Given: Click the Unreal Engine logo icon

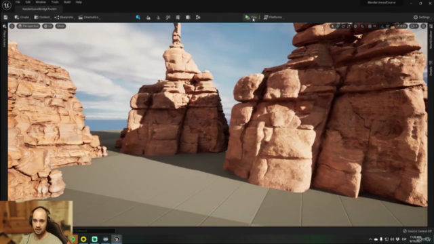Looking at the screenshot, I should [x=6, y=5].
